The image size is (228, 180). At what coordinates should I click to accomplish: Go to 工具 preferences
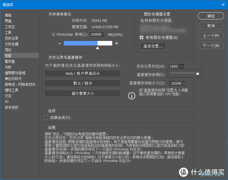[21, 33]
